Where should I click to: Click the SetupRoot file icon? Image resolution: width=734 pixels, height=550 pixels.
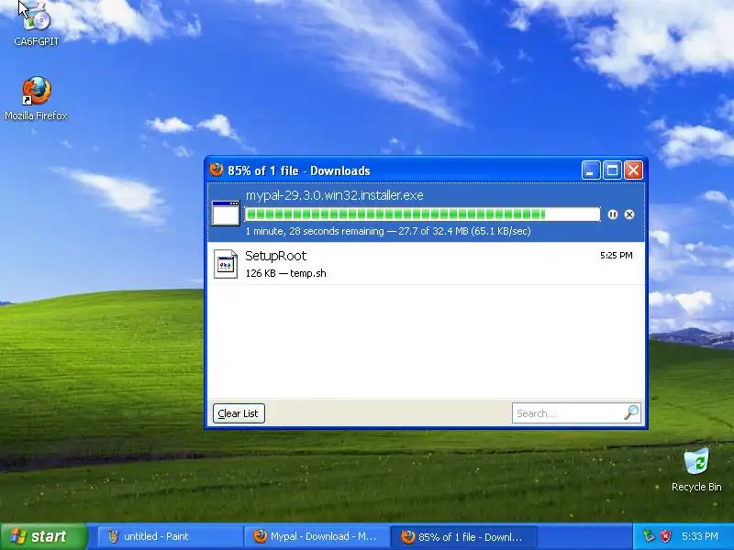[x=226, y=264]
